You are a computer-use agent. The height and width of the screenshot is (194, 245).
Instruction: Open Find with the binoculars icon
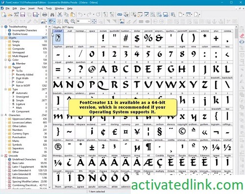point(52,15)
